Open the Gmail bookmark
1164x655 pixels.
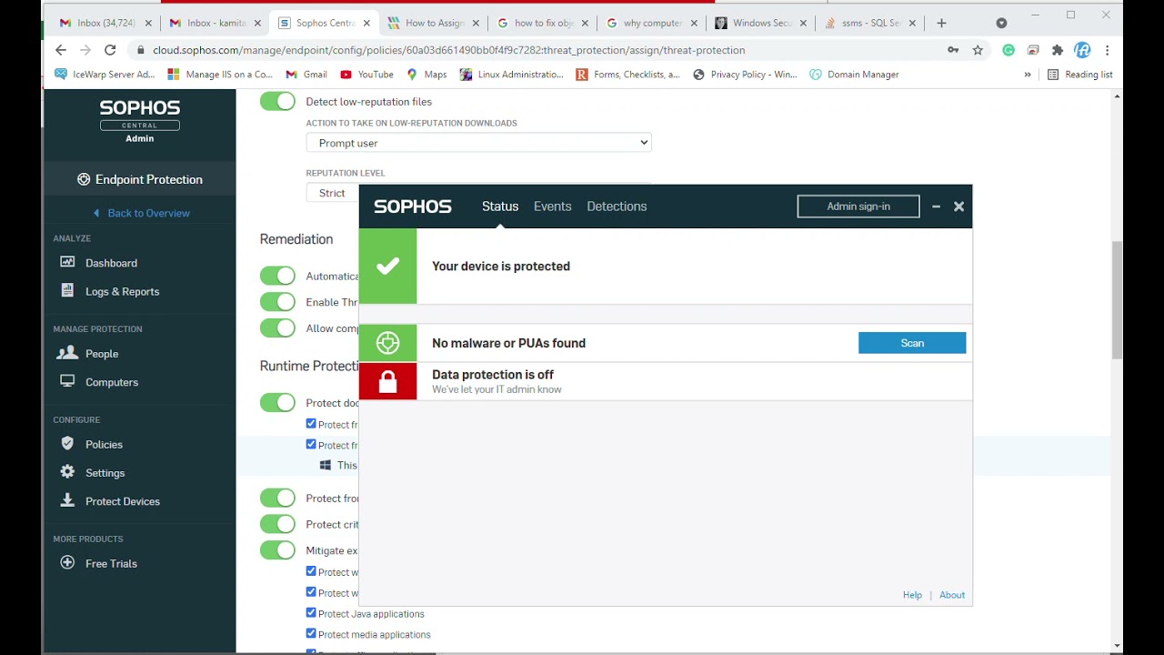coord(306,75)
